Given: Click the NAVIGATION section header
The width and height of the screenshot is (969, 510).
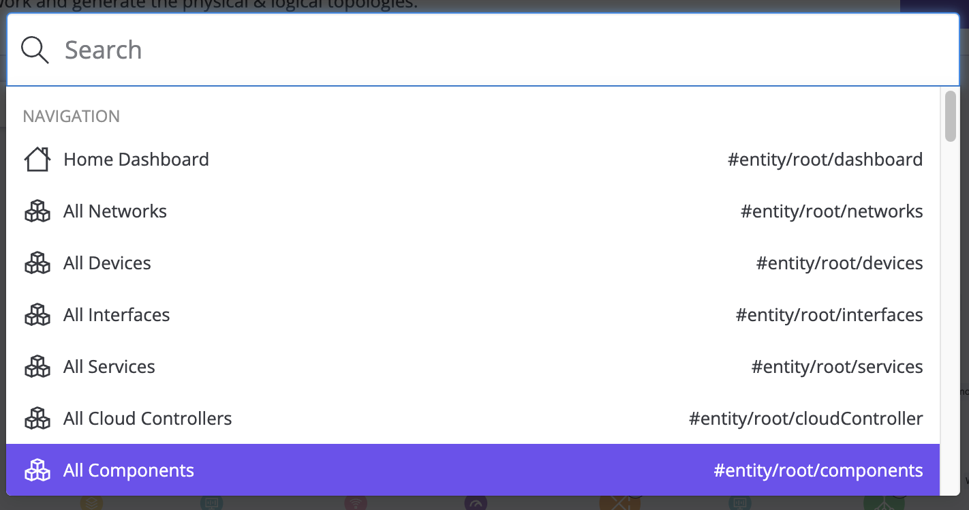Looking at the screenshot, I should coord(71,116).
